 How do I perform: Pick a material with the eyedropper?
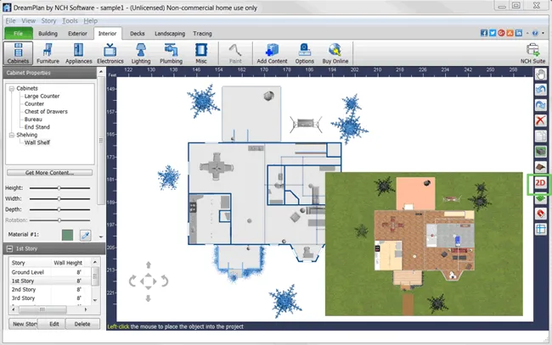pyautogui.click(x=85, y=235)
